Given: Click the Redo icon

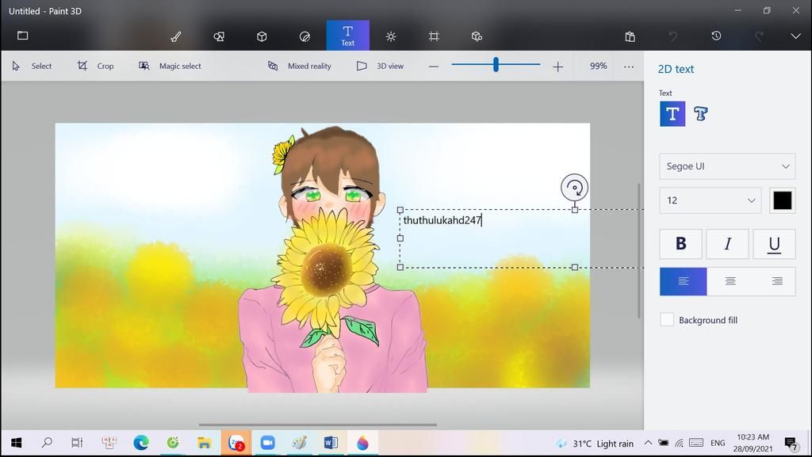Looking at the screenshot, I should click(759, 36).
